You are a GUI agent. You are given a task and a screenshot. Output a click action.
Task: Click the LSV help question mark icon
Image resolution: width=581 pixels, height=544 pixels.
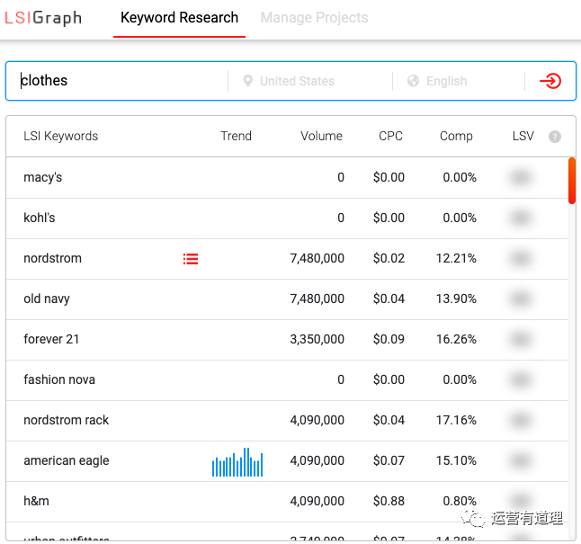click(x=555, y=137)
